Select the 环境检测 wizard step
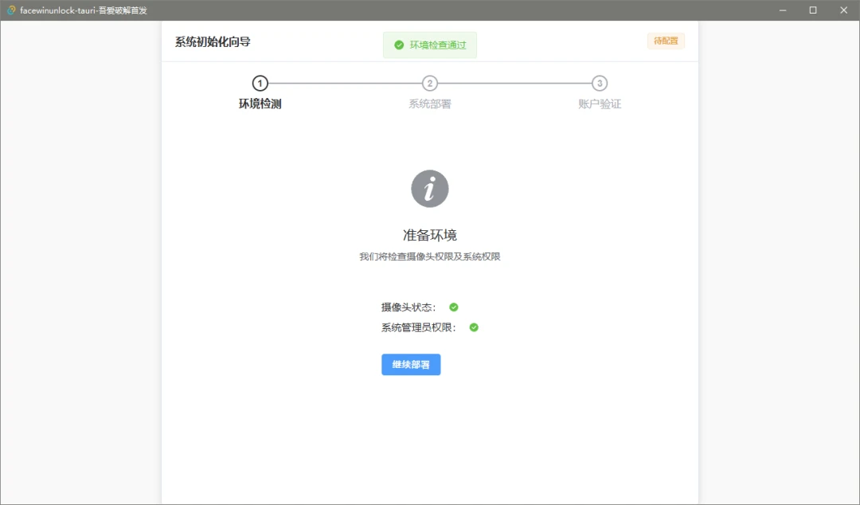Image resolution: width=860 pixels, height=505 pixels. (260, 103)
